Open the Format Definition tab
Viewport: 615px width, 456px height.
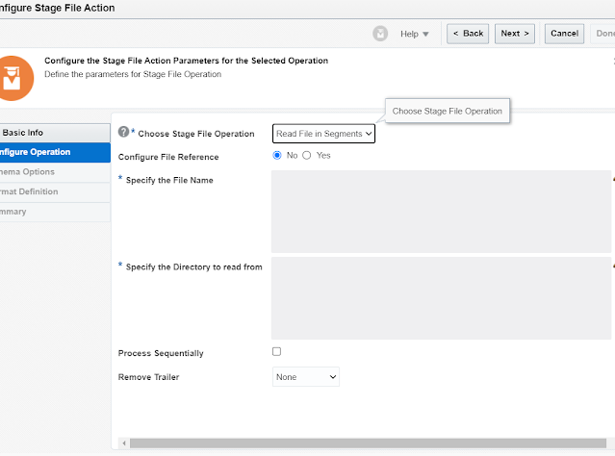pyautogui.click(x=55, y=191)
